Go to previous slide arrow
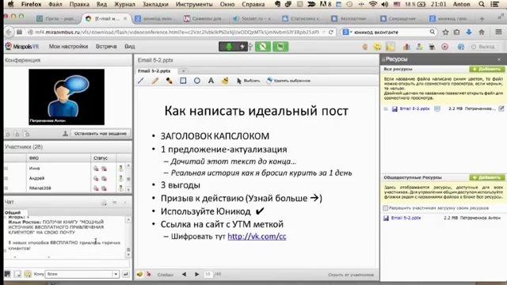 pyautogui.click(x=184, y=275)
